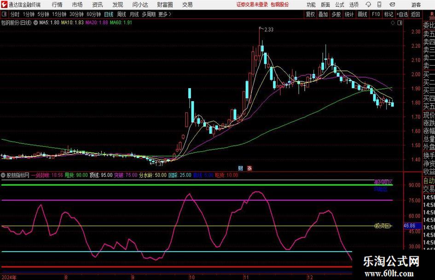Click the MA60: 1.91 value

coord(121,23)
